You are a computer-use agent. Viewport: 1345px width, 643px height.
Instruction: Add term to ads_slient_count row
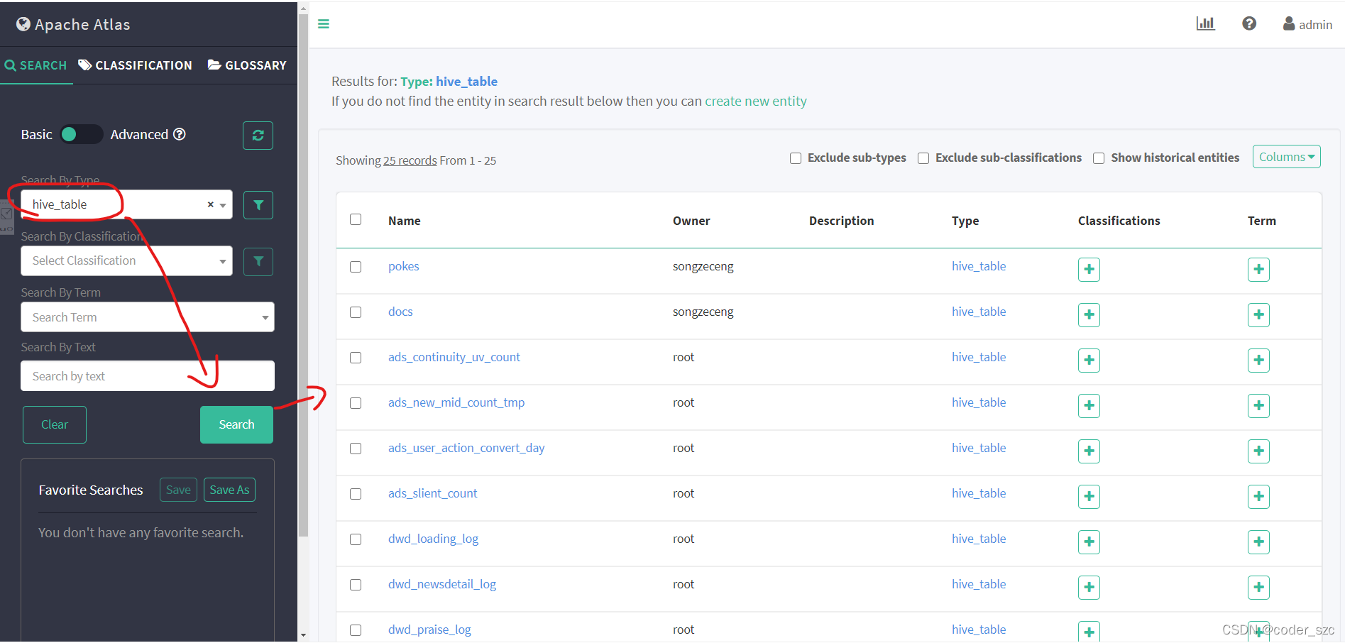pos(1258,497)
